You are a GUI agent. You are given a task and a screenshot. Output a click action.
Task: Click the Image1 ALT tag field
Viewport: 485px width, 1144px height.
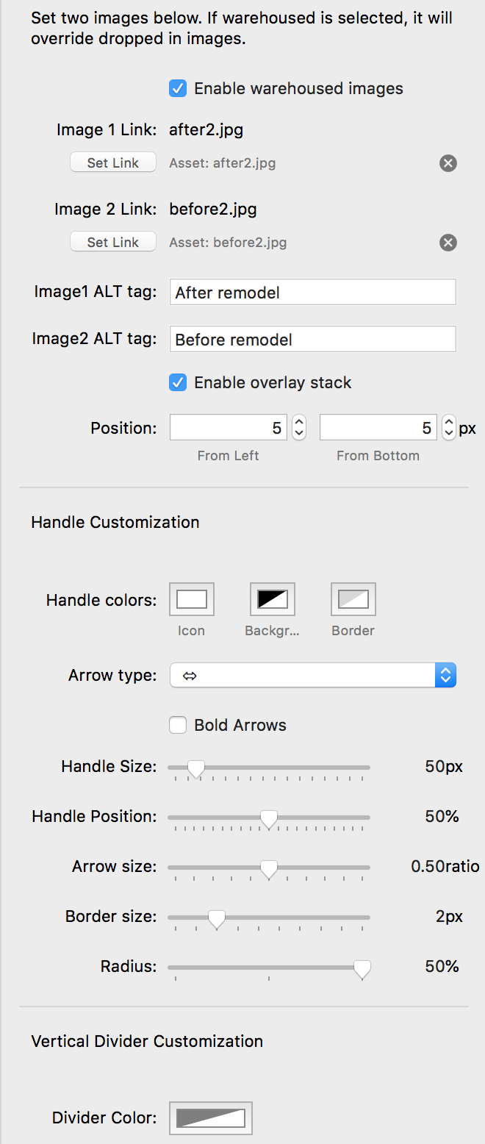(312, 292)
